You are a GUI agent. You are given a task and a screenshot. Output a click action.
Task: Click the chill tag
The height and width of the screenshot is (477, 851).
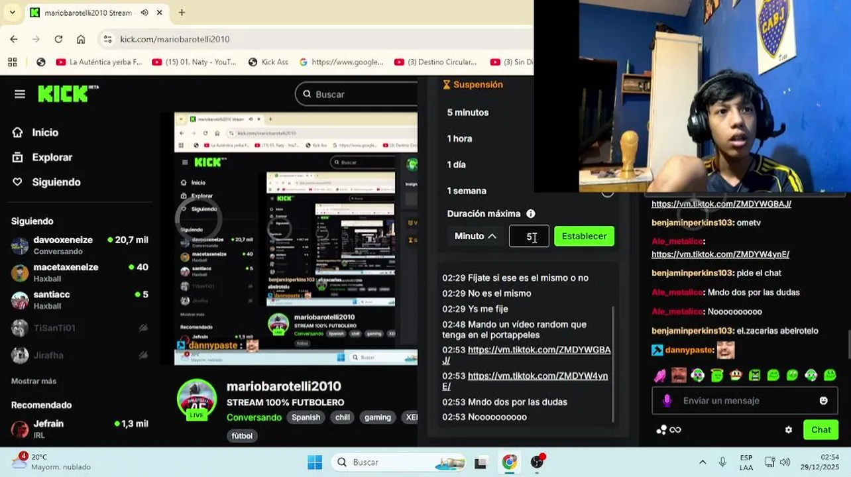pyautogui.click(x=343, y=417)
